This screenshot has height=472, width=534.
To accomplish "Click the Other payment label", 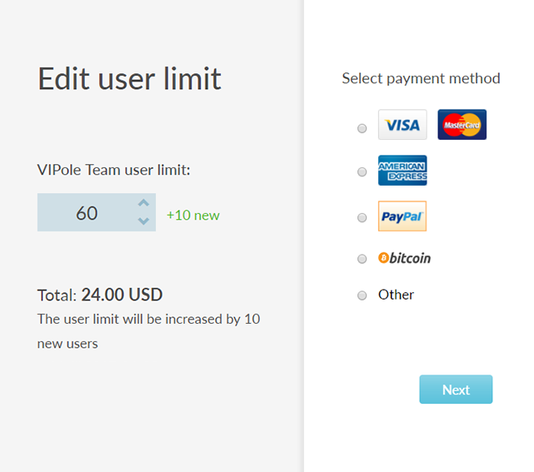I will (x=396, y=295).
